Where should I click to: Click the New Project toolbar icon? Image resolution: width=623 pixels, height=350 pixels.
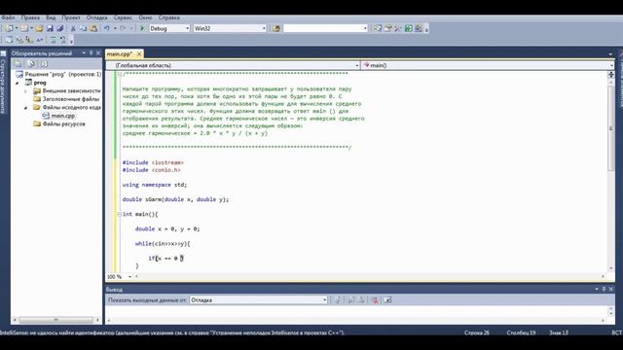tap(9, 28)
